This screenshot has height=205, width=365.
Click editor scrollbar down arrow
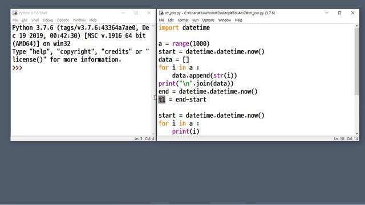356,133
